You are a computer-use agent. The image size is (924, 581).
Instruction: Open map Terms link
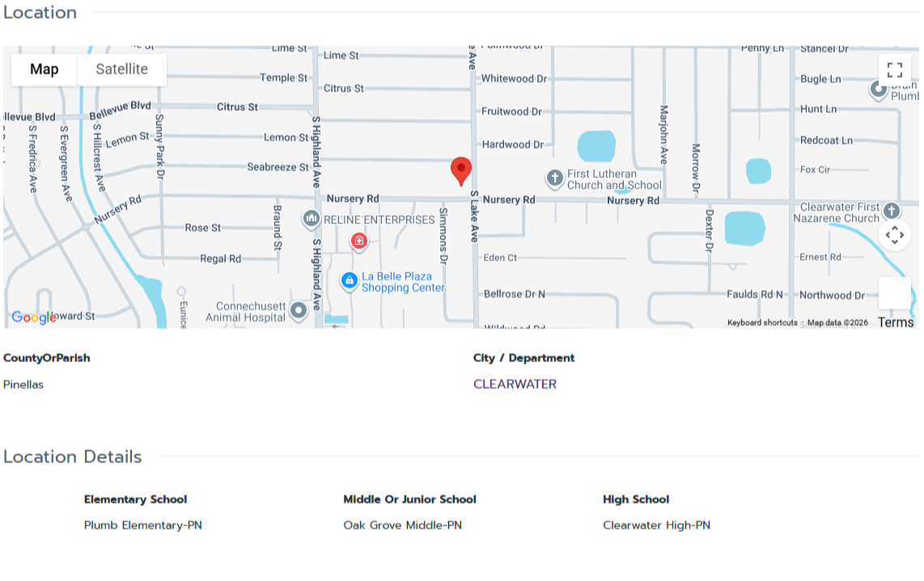click(x=896, y=322)
